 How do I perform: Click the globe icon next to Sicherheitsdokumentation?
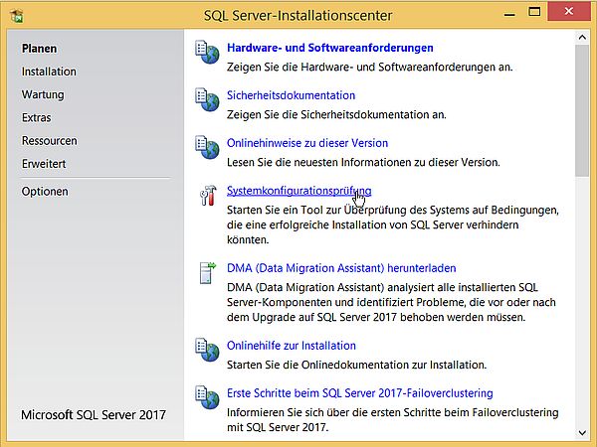tap(207, 100)
